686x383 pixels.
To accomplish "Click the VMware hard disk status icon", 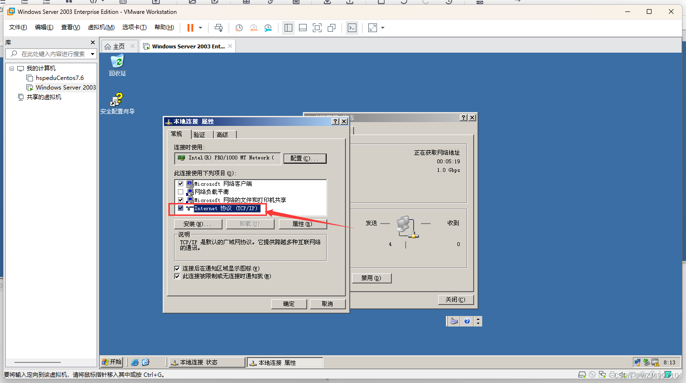I will click(582, 375).
